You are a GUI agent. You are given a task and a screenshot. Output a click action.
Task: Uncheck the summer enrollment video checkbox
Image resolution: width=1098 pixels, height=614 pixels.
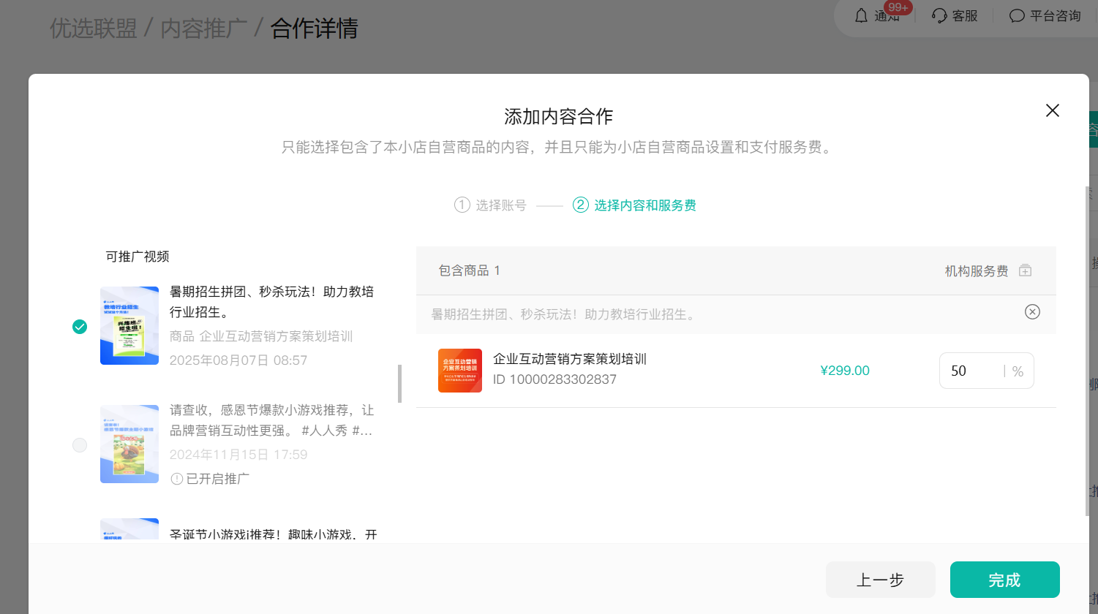point(80,327)
